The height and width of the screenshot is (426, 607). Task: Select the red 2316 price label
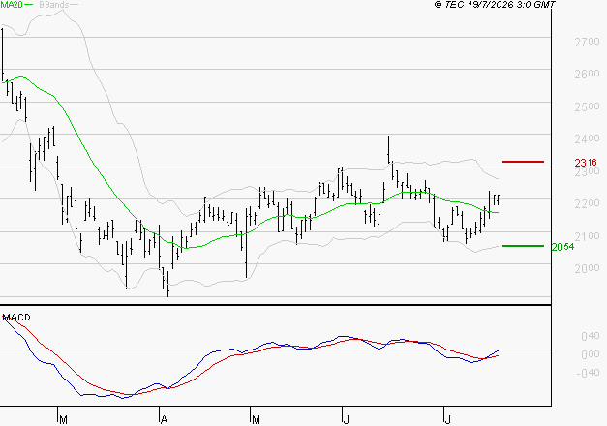586,163
